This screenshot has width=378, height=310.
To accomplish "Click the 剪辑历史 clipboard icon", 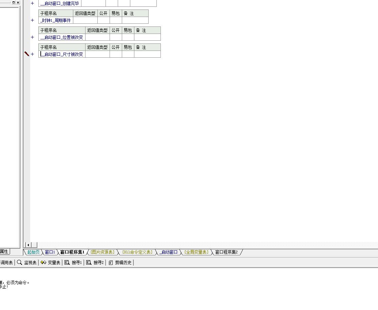I will pyautogui.click(x=111, y=263).
